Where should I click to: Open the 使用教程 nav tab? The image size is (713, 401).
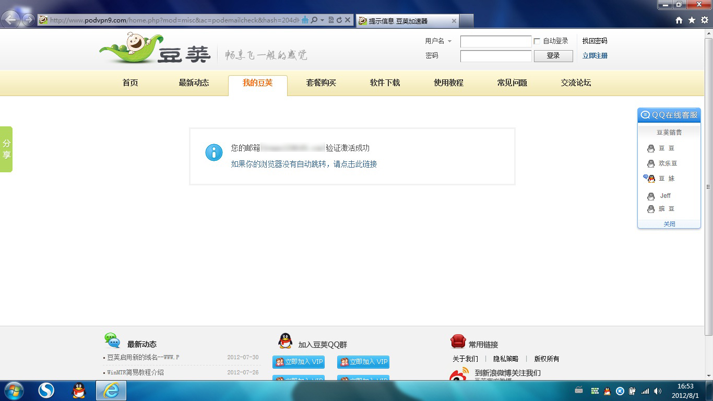pyautogui.click(x=449, y=83)
